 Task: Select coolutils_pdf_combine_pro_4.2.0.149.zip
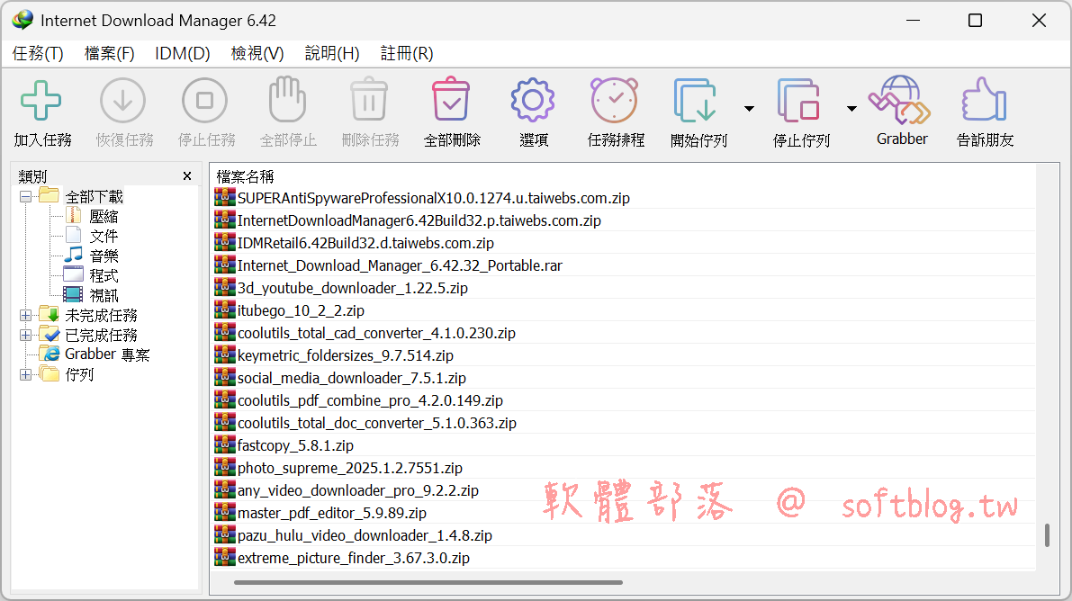coord(359,400)
